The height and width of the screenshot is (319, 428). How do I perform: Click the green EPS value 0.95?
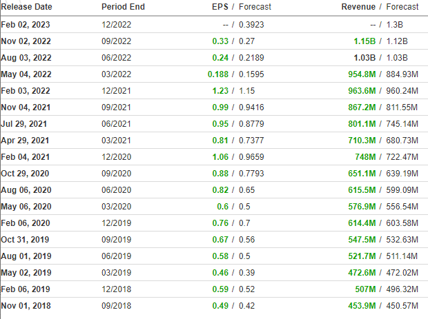tap(220, 124)
